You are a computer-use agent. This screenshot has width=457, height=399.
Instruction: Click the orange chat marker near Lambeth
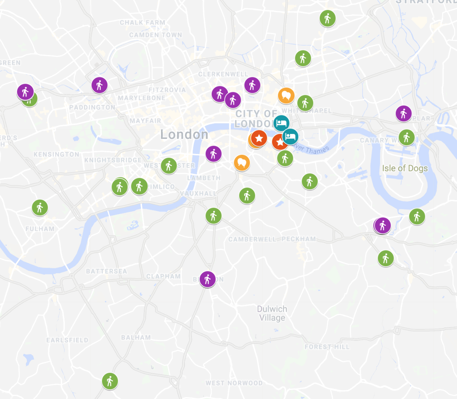(x=242, y=163)
